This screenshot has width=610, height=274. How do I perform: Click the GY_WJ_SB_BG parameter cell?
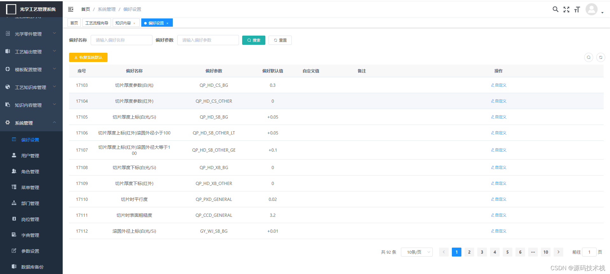214,231
